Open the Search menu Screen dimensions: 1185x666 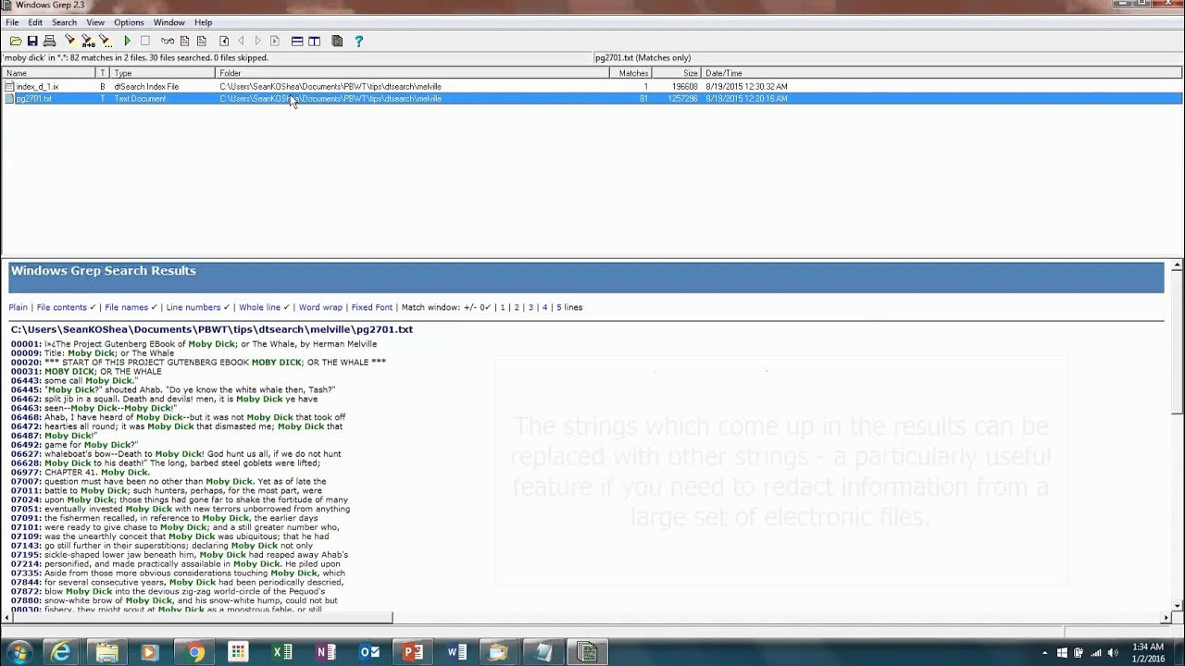pos(64,22)
